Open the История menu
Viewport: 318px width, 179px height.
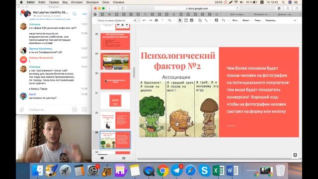(77, 2)
